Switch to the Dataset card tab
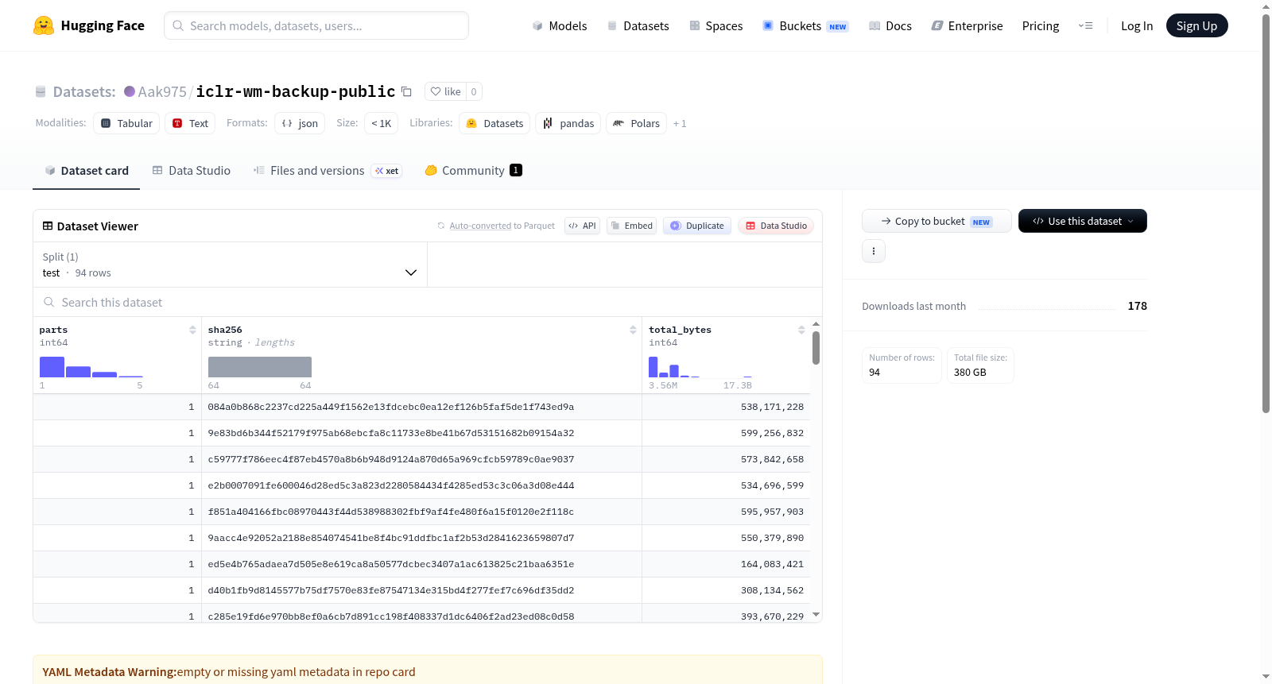This screenshot has height=684, width=1272. [x=86, y=170]
